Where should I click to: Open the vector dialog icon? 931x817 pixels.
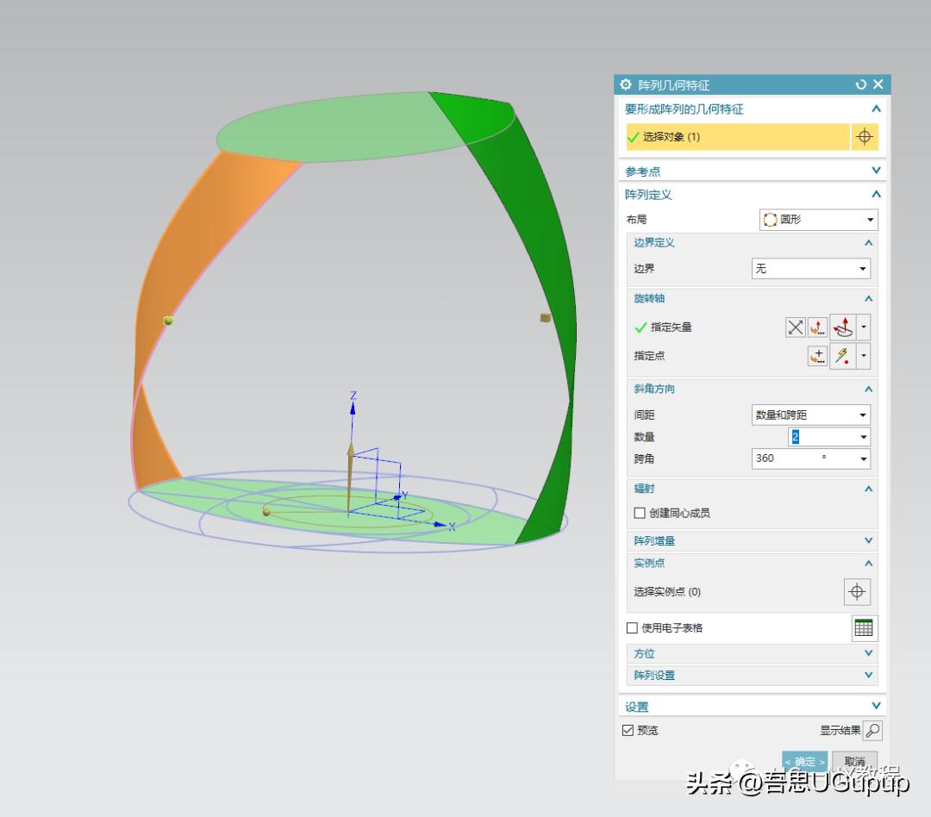[817, 327]
